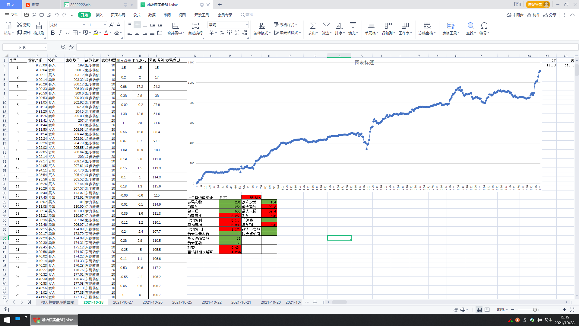Screen dimensions: 579x326
Task: Click the Freeze Panes (冻结窗格) icon
Action: point(427,26)
